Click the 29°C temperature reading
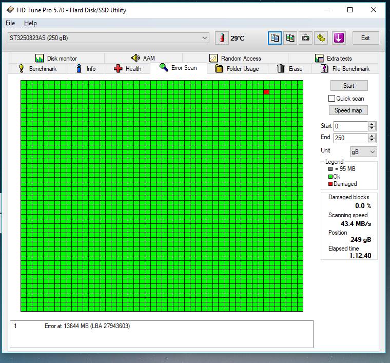This screenshot has width=390, height=363. (x=237, y=39)
